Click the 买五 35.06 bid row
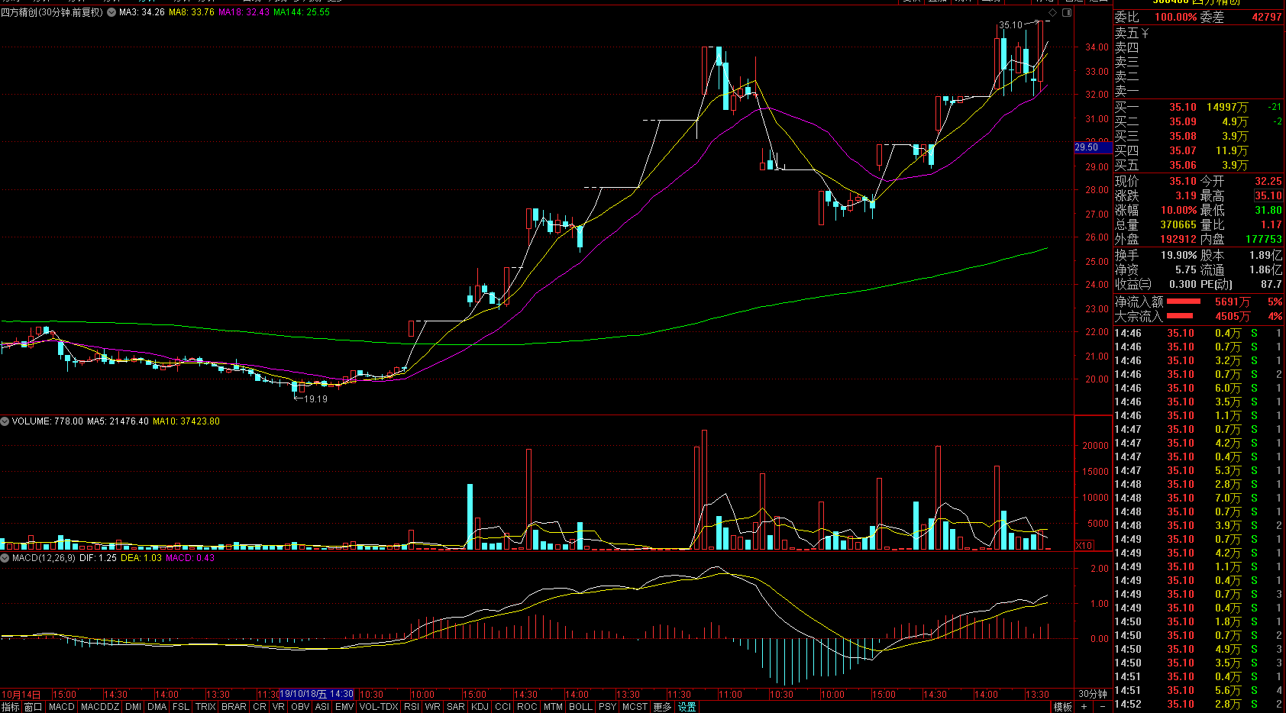This screenshot has height=713, width=1286. (1198, 165)
